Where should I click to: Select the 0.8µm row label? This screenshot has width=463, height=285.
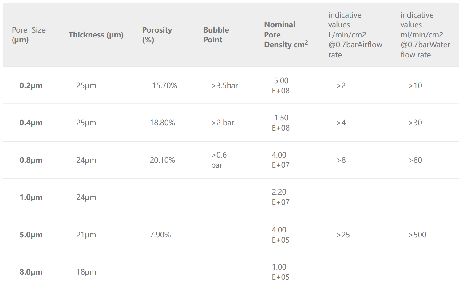point(31,160)
